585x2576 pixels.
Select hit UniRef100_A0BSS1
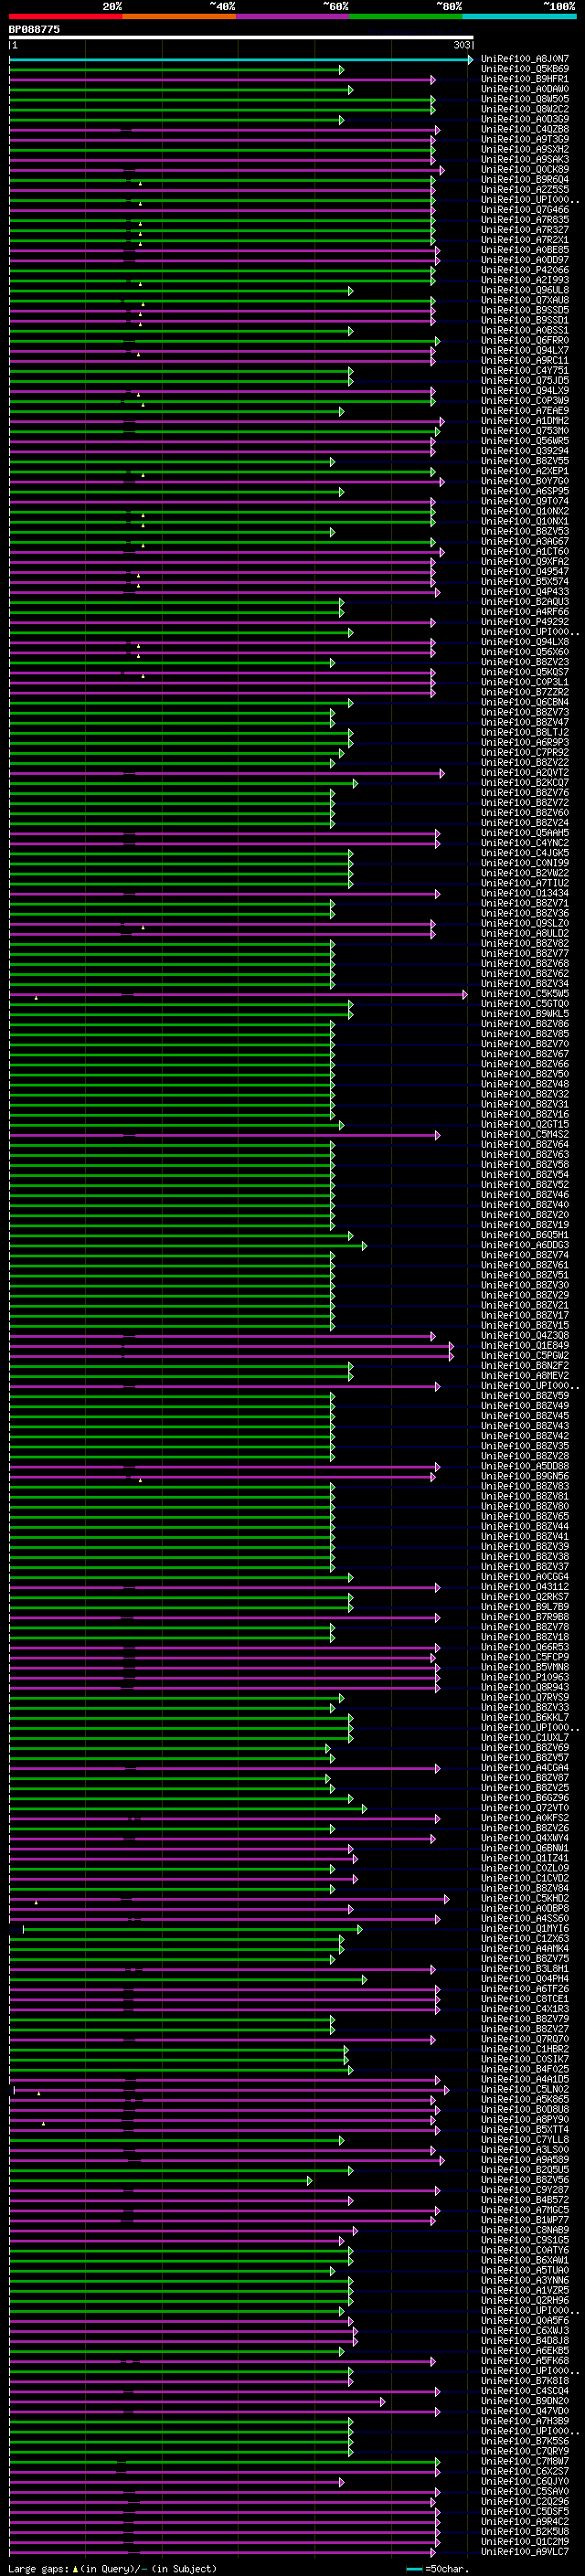[524, 330]
